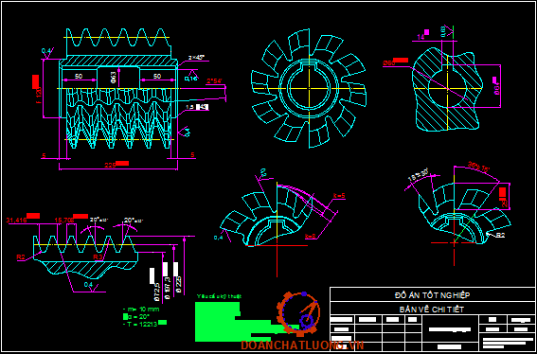This screenshot has width=537, height=354.
Task: Select the ĐỒ ÁN TỐT NGHIỆP title text
Action: [x=432, y=295]
